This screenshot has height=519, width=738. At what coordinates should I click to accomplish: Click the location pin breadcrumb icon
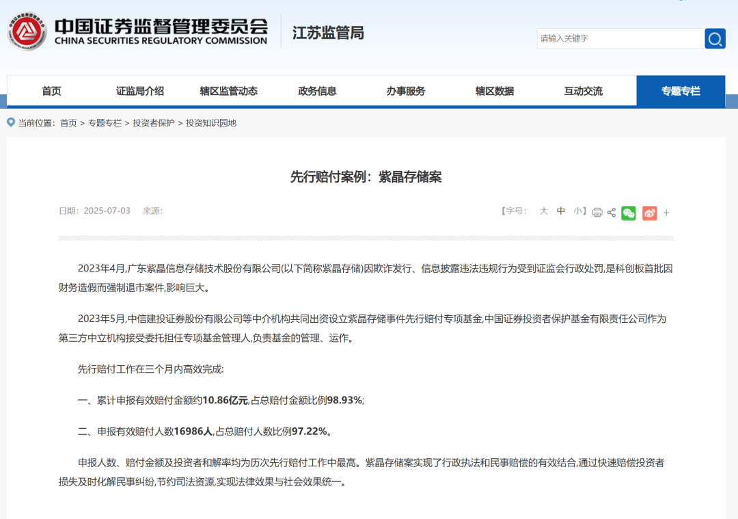9,123
